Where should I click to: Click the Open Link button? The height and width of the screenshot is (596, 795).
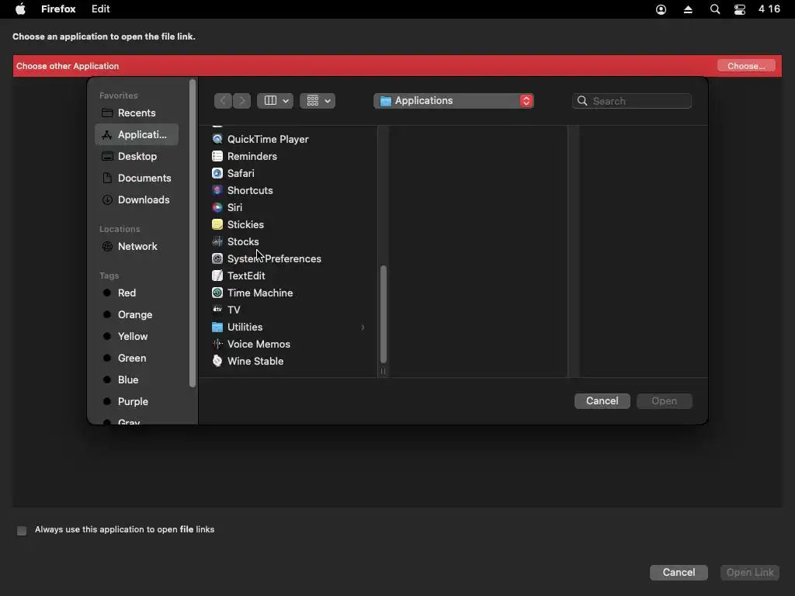750,572
